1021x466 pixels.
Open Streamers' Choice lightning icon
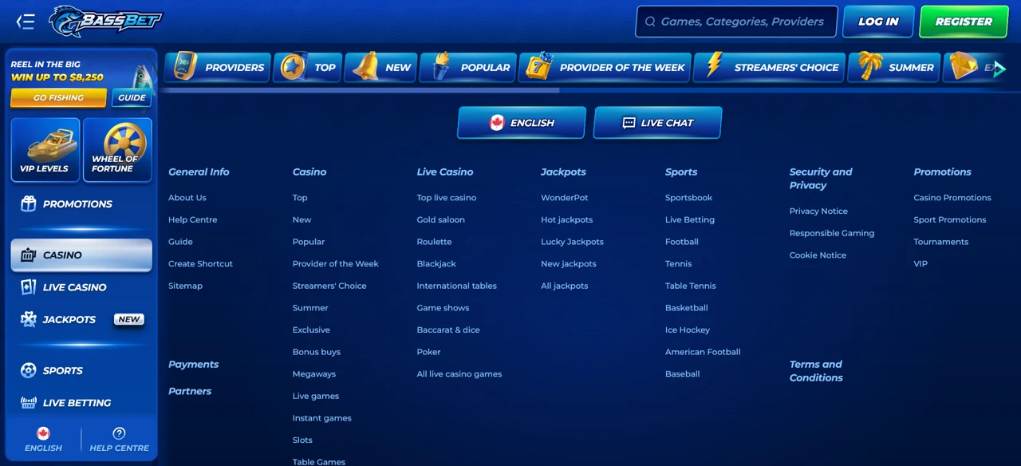(715, 65)
